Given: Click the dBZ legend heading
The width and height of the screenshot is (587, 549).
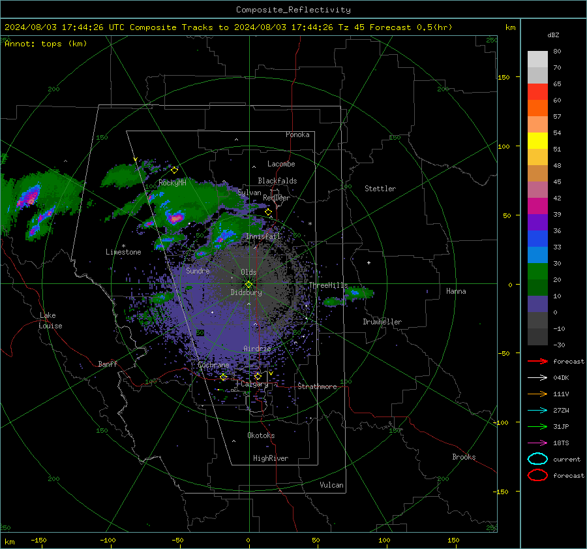Looking at the screenshot, I should (553, 35).
